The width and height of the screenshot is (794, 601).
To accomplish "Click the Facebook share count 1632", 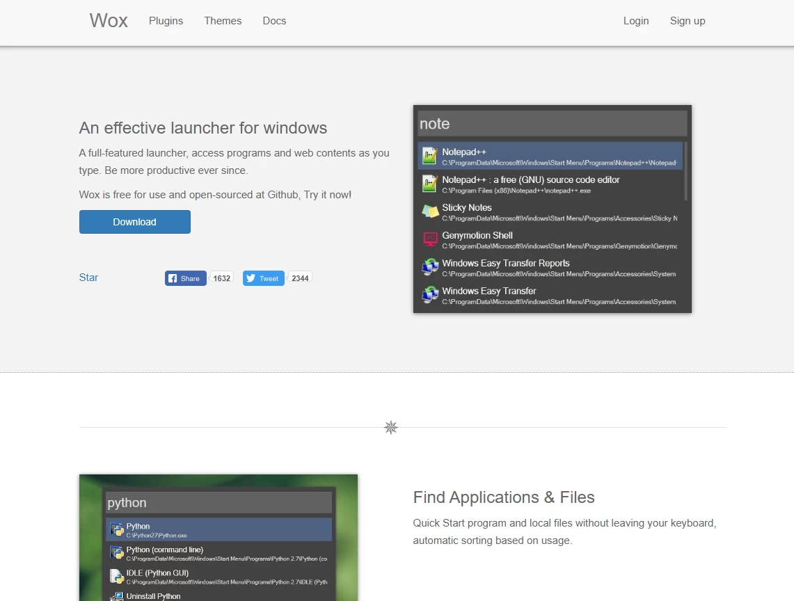I will (221, 278).
